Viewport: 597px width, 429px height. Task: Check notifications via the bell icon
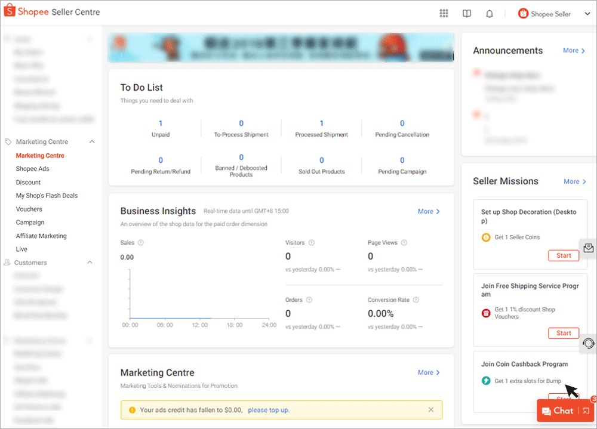489,13
